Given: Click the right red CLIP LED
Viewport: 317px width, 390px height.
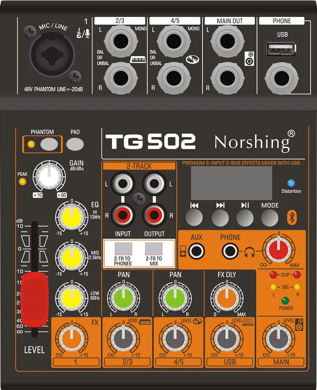Looking at the screenshot, I should click(x=297, y=275).
